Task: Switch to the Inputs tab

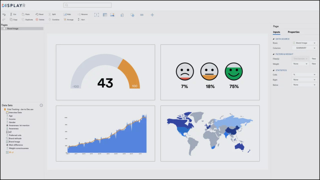Action: (x=276, y=32)
